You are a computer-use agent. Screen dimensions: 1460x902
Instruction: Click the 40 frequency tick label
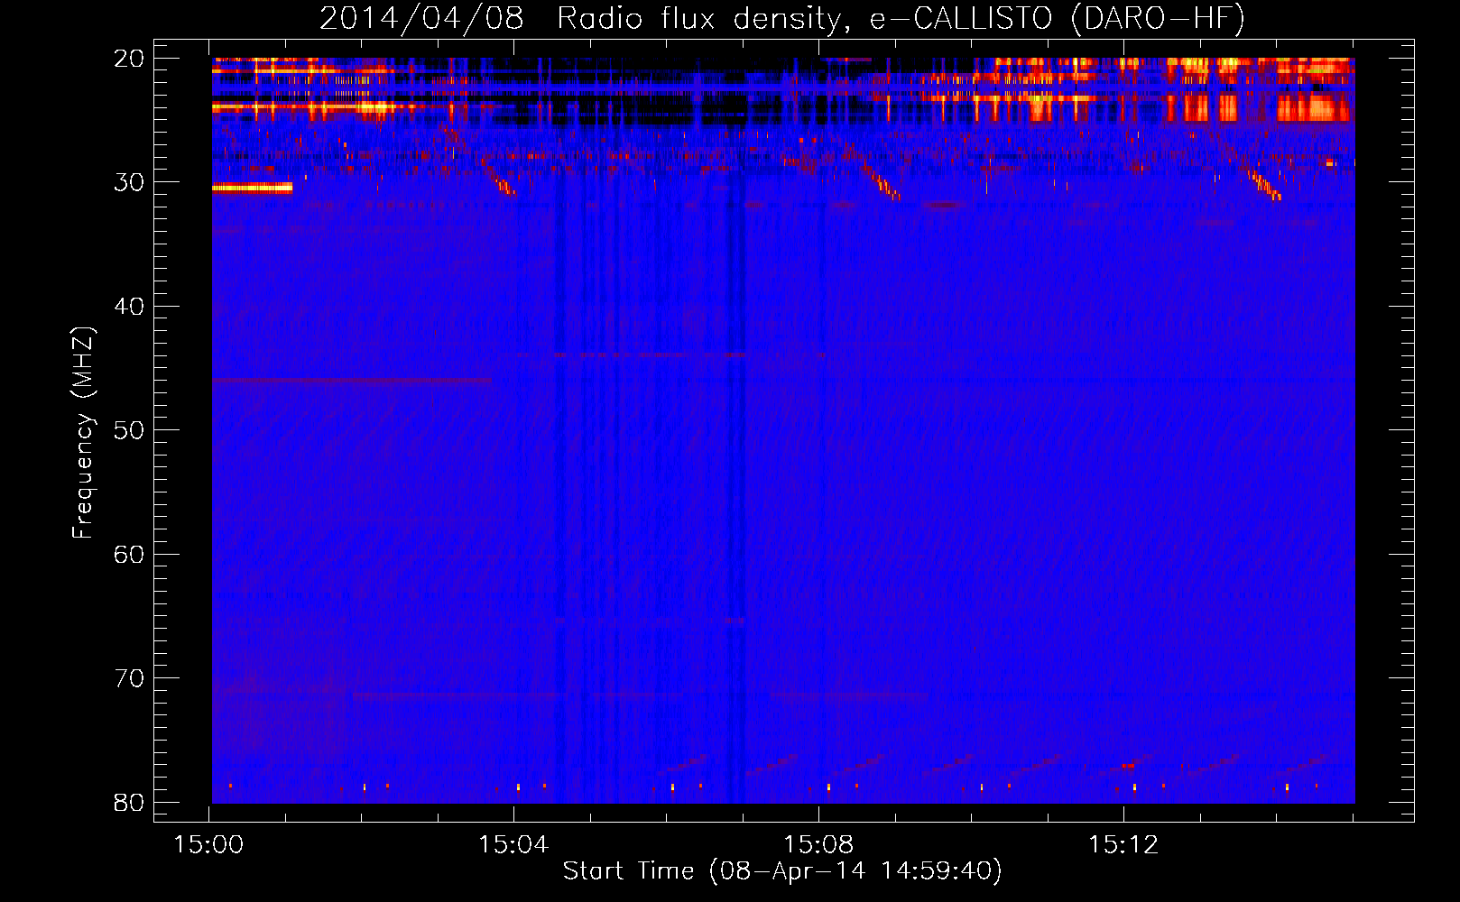[x=129, y=307]
